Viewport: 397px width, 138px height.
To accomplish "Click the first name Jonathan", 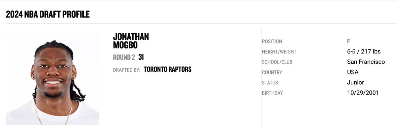I will (x=131, y=37).
